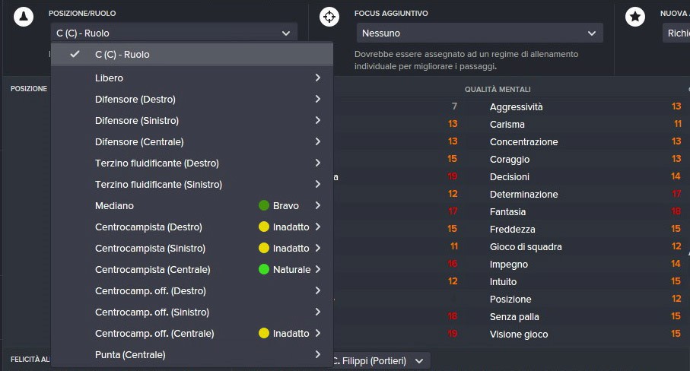690x371 pixels.
Task: Select the checked C (C) - Ruolo entry
Action: point(192,54)
